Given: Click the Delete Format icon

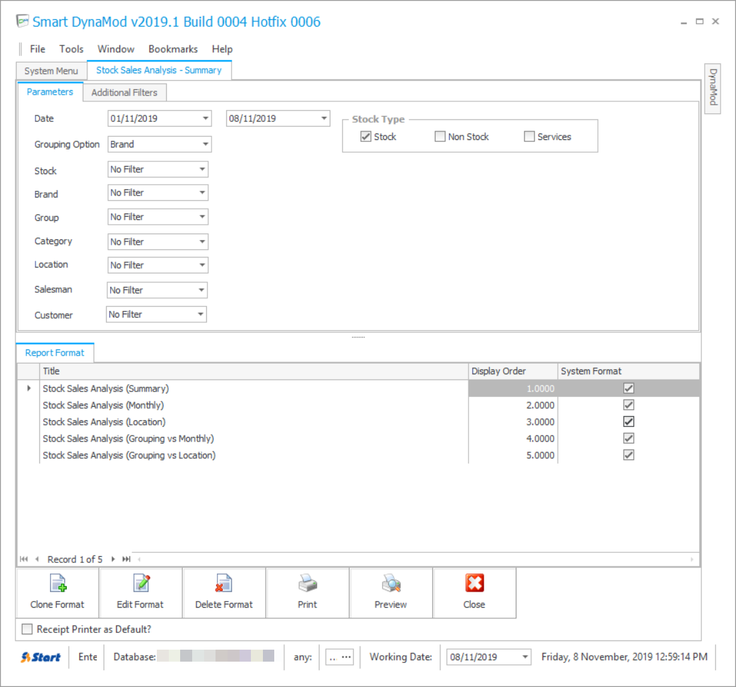Looking at the screenshot, I should 224,584.
